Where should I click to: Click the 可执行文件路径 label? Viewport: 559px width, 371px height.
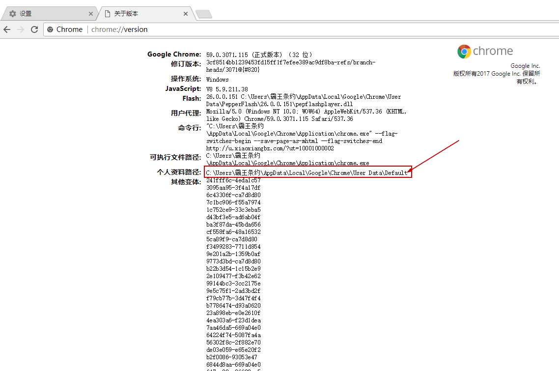(175, 157)
